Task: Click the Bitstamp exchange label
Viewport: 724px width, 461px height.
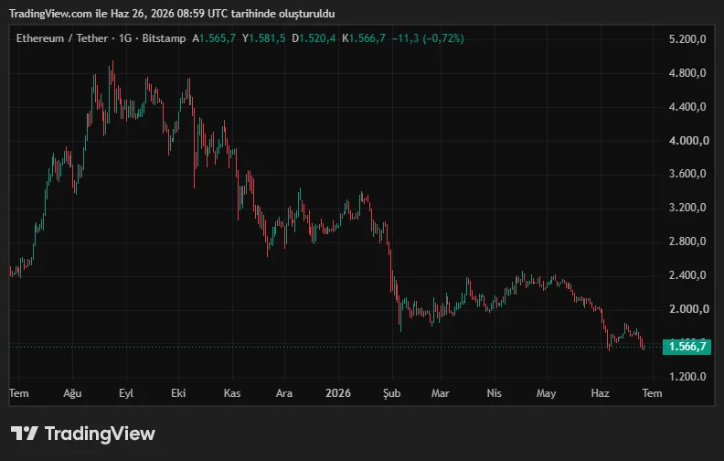Action: click(x=164, y=38)
